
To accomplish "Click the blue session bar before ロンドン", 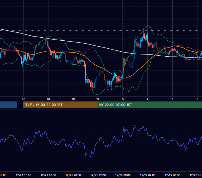I will 8,105.
